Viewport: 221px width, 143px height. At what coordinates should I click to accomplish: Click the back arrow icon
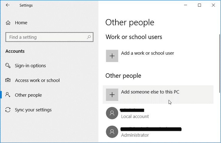click(8, 5)
